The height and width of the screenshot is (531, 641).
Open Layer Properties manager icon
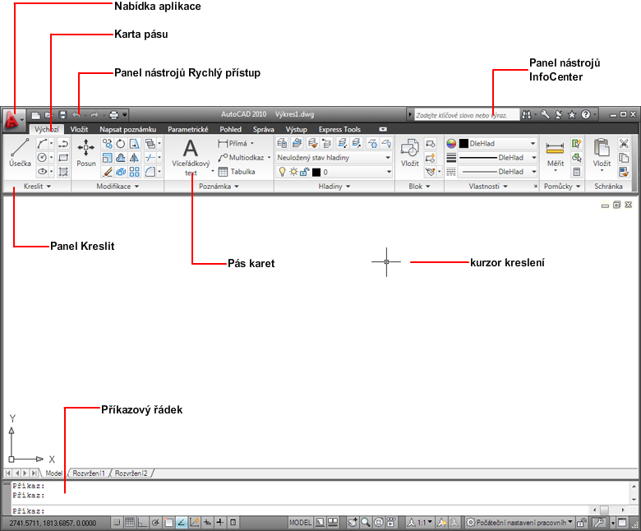point(282,143)
